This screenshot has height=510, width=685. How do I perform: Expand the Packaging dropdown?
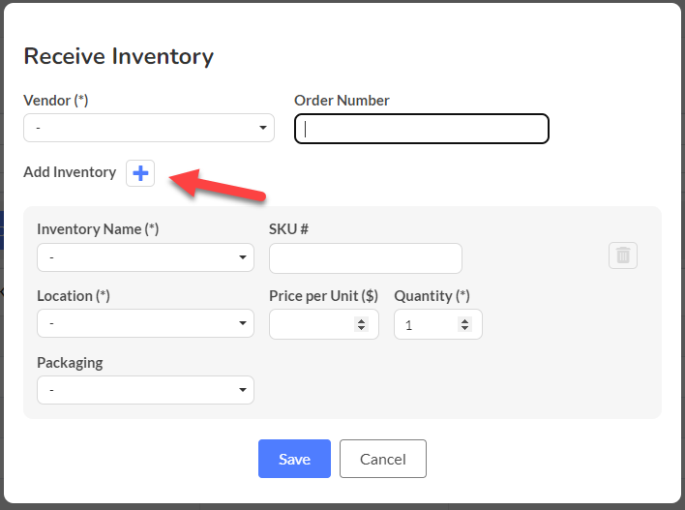[x=145, y=390]
